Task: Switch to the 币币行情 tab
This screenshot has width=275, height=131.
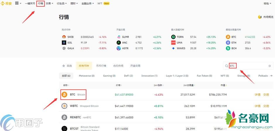Action: pos(101,66)
